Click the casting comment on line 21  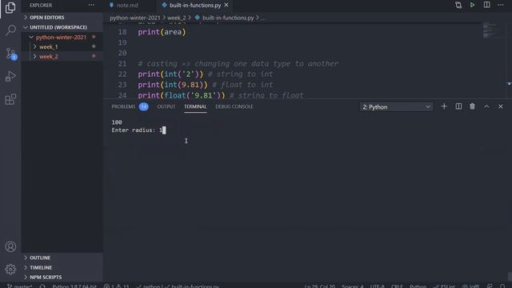point(238,64)
